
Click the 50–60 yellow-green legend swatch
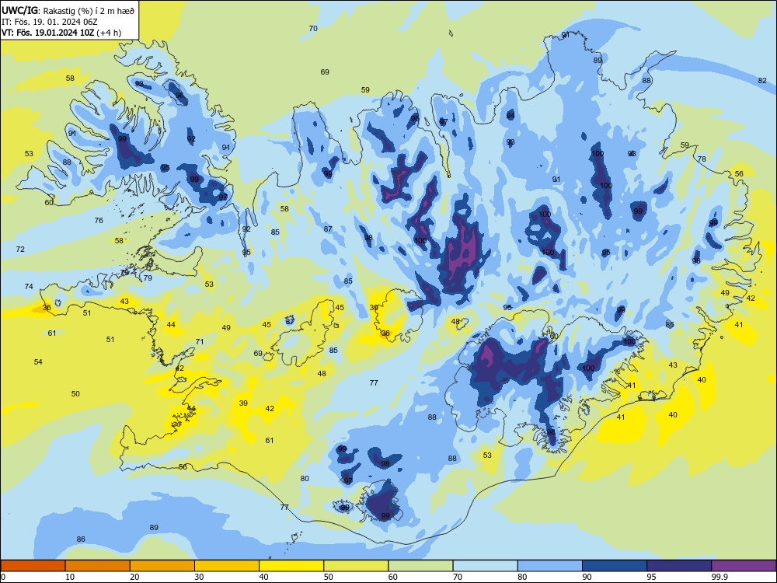[x=356, y=566]
